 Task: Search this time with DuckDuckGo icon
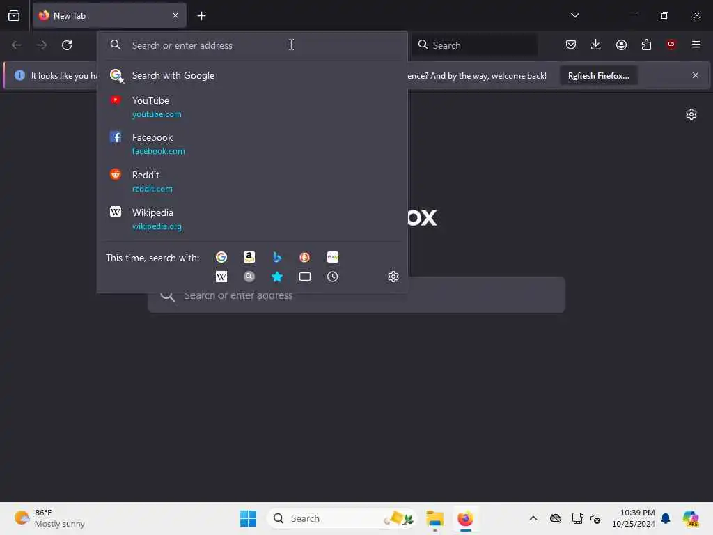coord(305,258)
